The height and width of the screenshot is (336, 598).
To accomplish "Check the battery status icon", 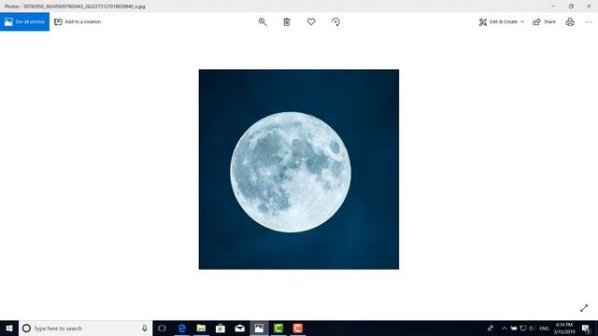I will point(514,328).
